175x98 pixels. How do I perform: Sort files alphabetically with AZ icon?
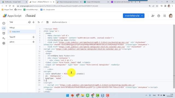click(29, 22)
